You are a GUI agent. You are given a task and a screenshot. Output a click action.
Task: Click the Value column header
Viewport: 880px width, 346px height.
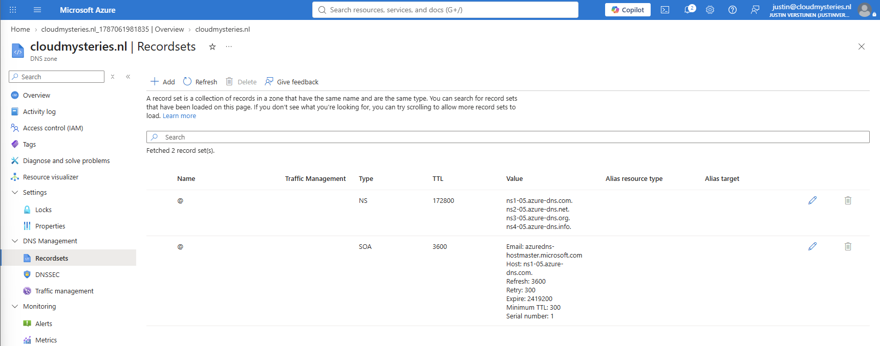514,179
